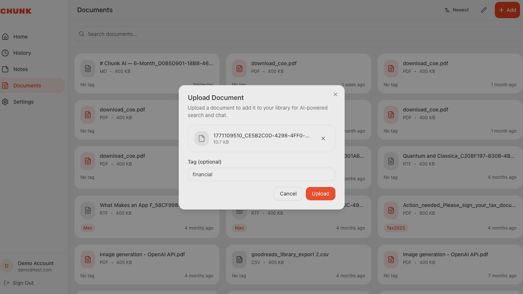
Task: Open the Notes section icon
Action: pos(5,69)
